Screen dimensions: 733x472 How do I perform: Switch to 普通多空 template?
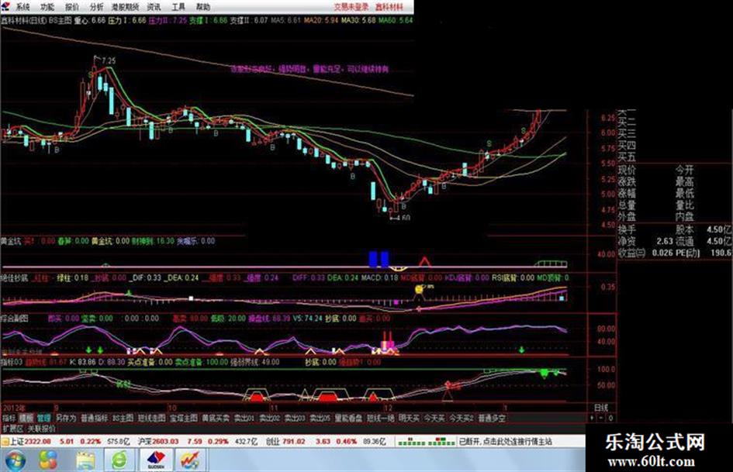coord(492,418)
